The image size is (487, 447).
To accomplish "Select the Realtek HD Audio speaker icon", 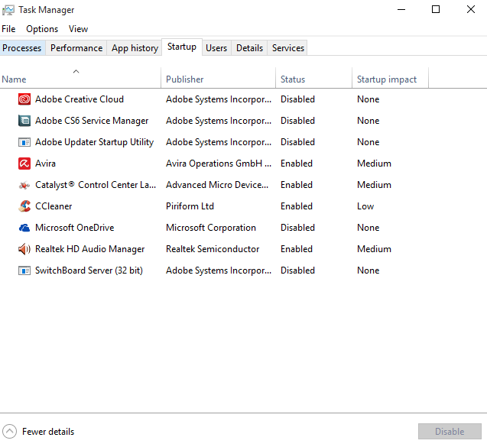I will pos(24,249).
